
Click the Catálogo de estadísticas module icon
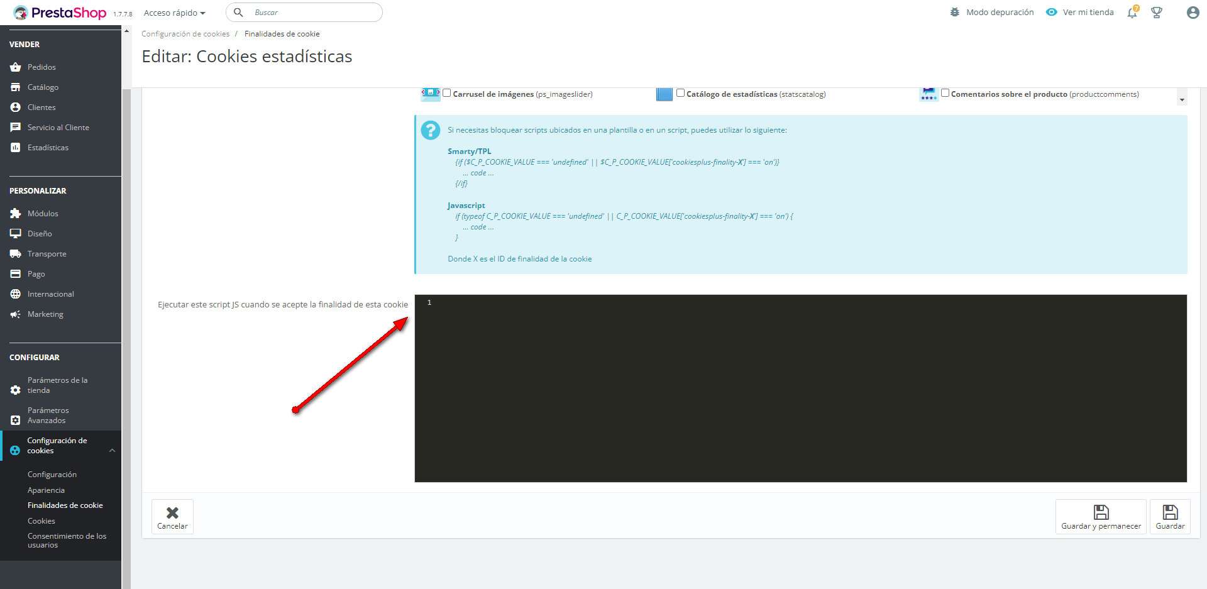[x=664, y=94]
